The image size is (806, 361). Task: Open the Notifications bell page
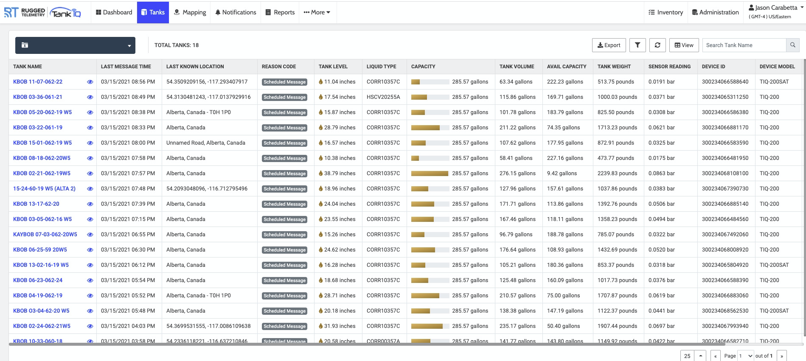(x=236, y=12)
